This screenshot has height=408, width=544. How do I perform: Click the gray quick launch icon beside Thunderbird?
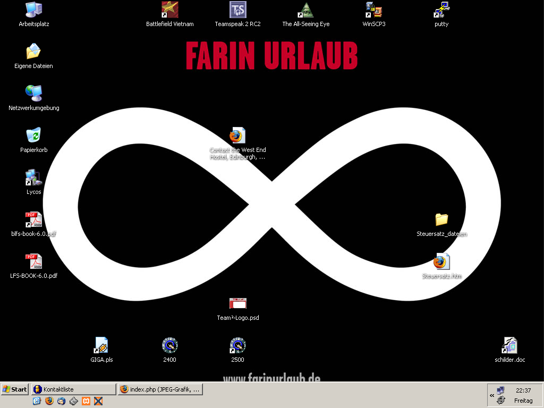(73, 402)
